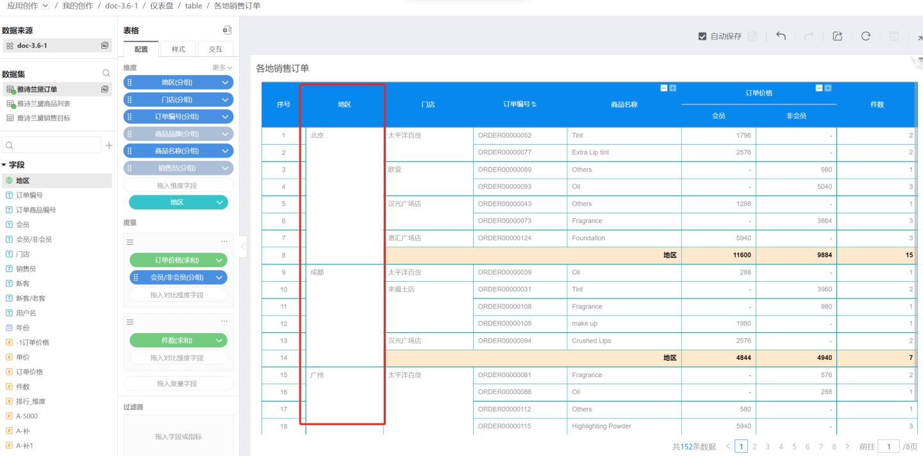
Task: Collapse the 字段 section in the left panel
Action: (4, 165)
